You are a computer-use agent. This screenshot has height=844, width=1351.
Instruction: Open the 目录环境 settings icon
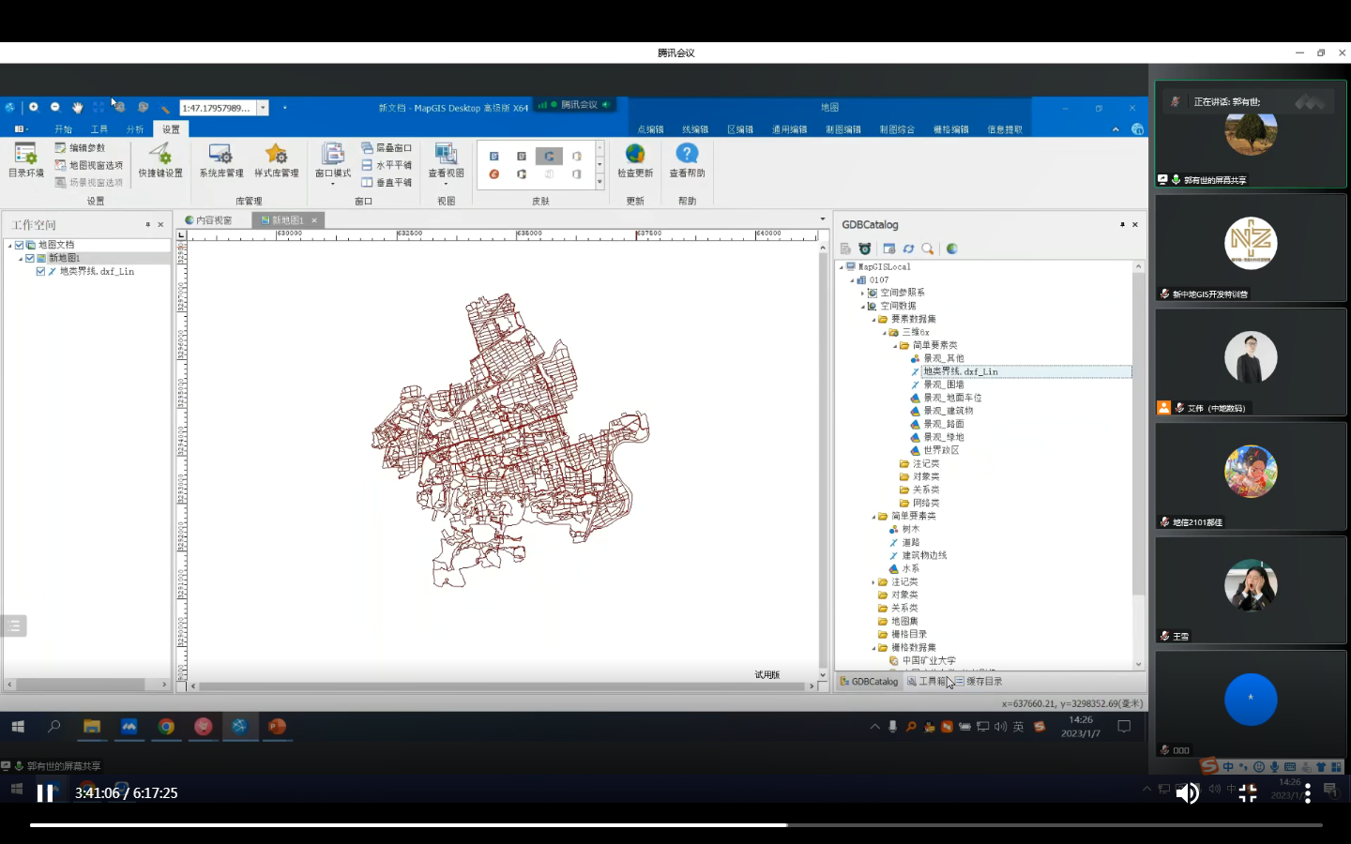pos(25,159)
